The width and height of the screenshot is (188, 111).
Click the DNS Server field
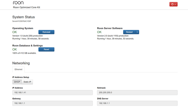coord(137,103)
